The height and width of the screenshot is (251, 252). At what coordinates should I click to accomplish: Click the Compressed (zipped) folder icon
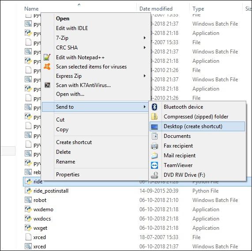154,117
